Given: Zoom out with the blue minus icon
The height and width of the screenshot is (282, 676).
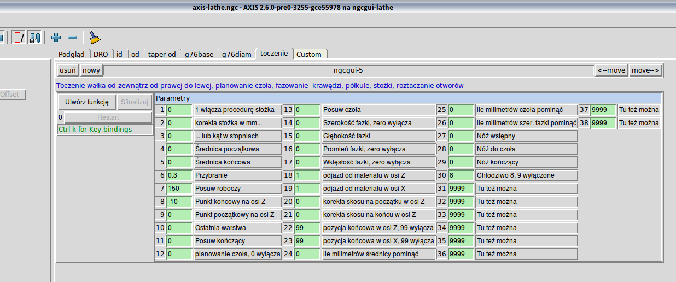Looking at the screenshot, I should (72, 38).
